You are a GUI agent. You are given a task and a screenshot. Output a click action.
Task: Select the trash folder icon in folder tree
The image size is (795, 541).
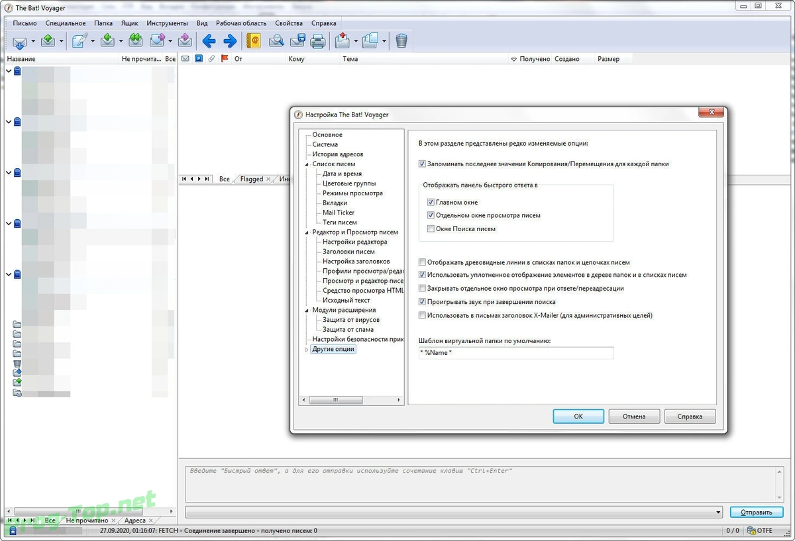click(x=17, y=364)
